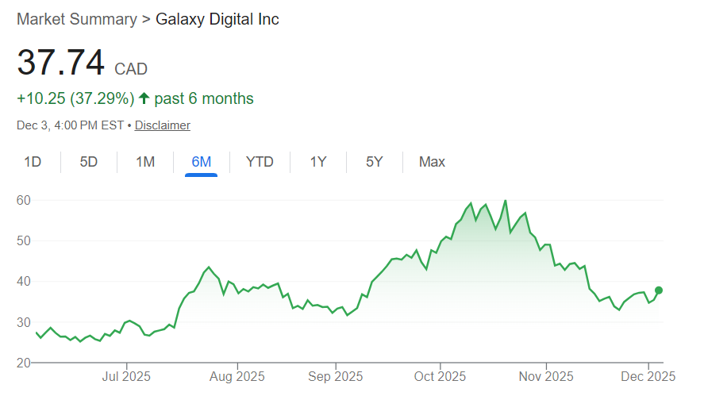704x396 pixels.
Task: Click the Oct 2025 axis label
Action: pos(440,375)
